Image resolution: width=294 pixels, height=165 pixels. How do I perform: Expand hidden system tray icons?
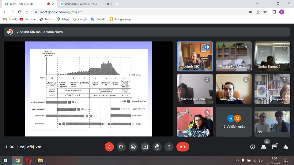[237, 160]
